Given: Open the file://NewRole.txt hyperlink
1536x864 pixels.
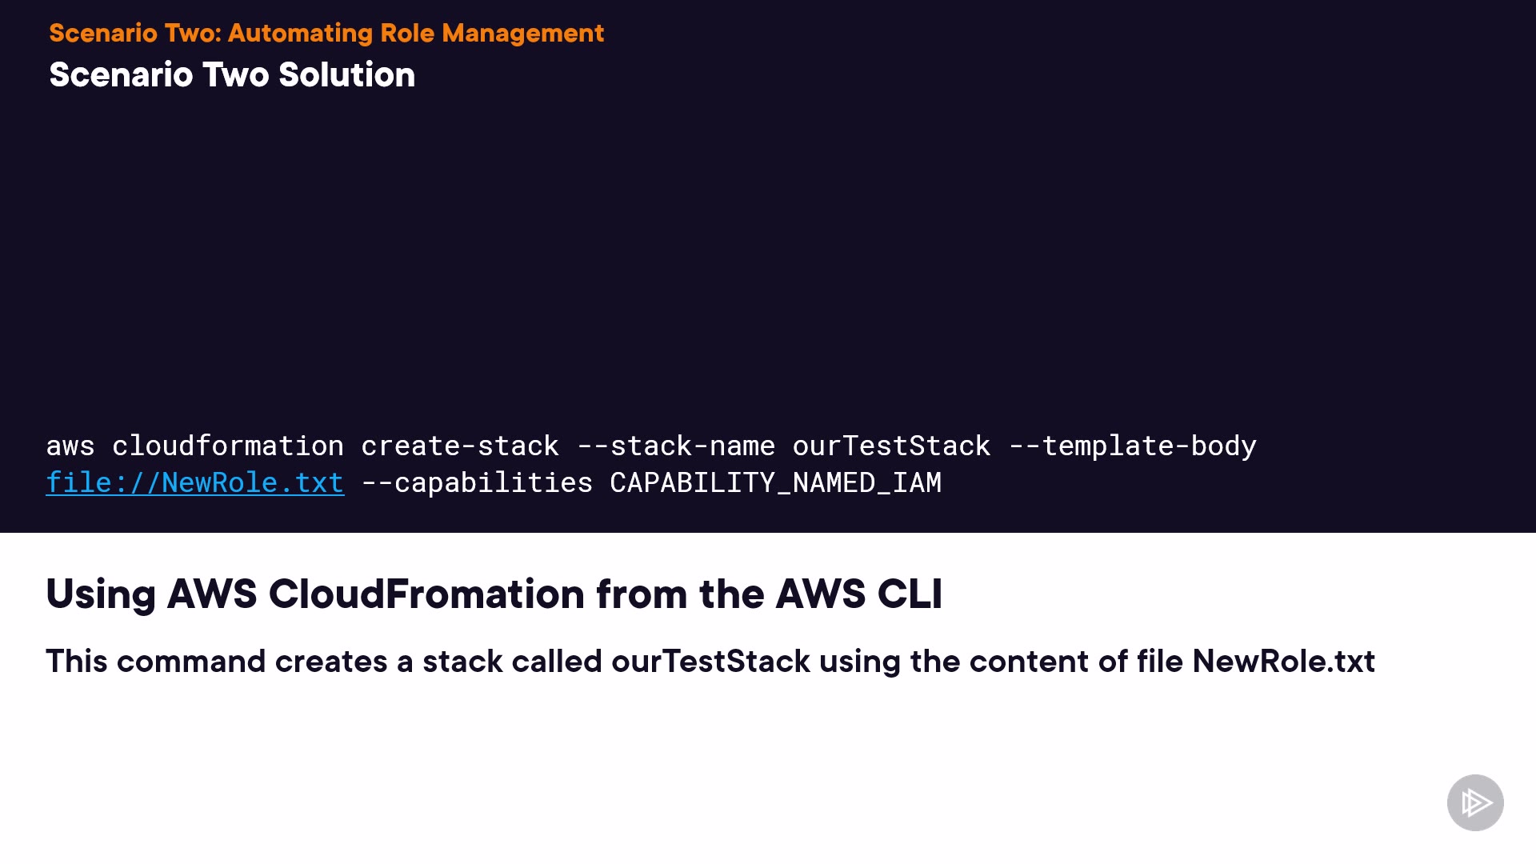Looking at the screenshot, I should (195, 482).
